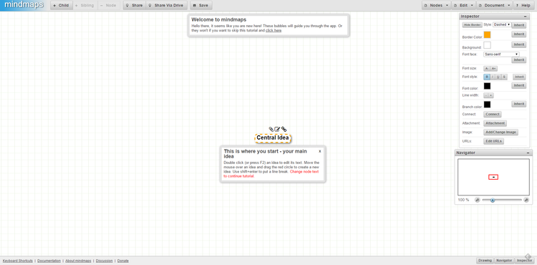Click the Save button

201,6
